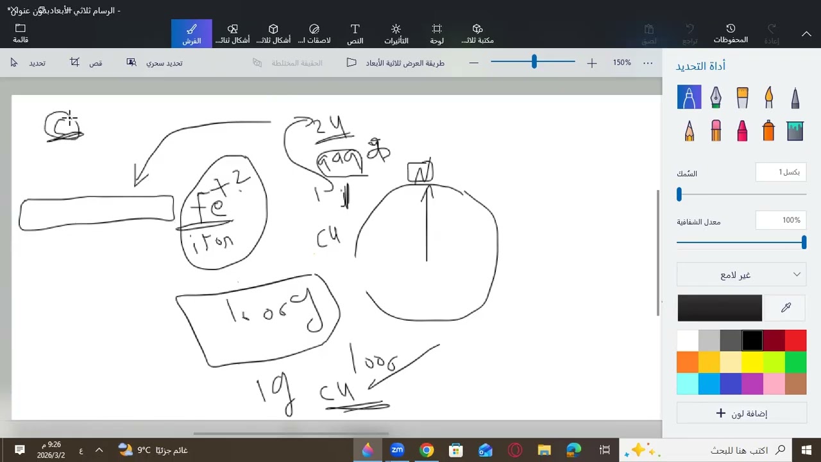Choose the brown color swatch
The image size is (821, 462).
tap(795, 384)
